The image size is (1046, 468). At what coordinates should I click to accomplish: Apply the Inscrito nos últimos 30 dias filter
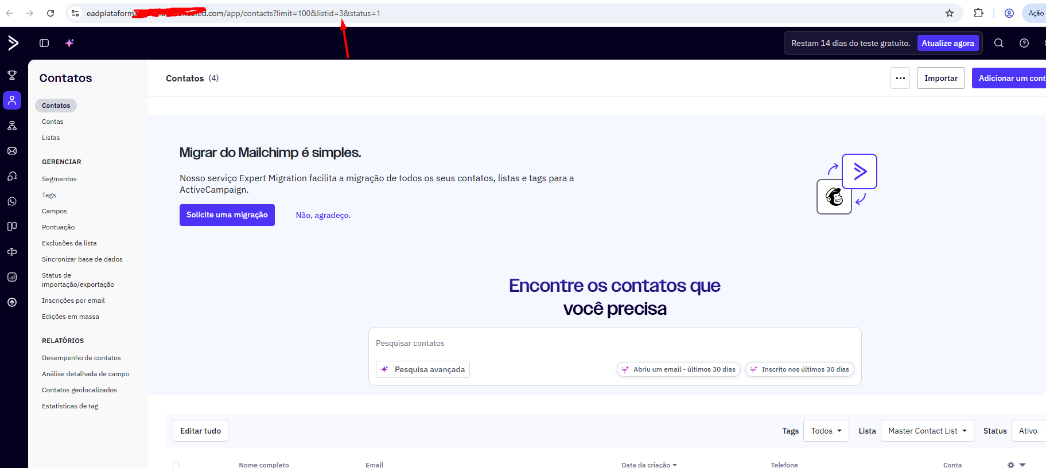[x=800, y=369]
